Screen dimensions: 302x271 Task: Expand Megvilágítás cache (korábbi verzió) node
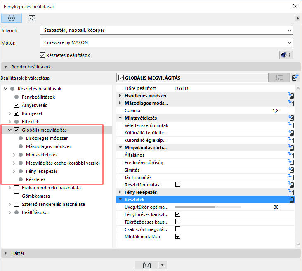click(x=14, y=163)
